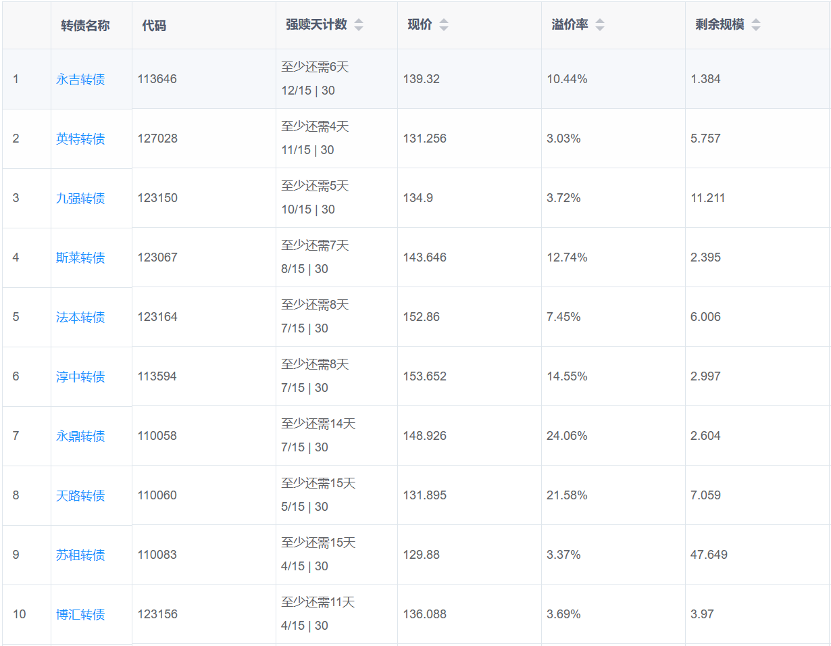
Task: Open 斯莱转债 details link
Action: [x=80, y=257]
